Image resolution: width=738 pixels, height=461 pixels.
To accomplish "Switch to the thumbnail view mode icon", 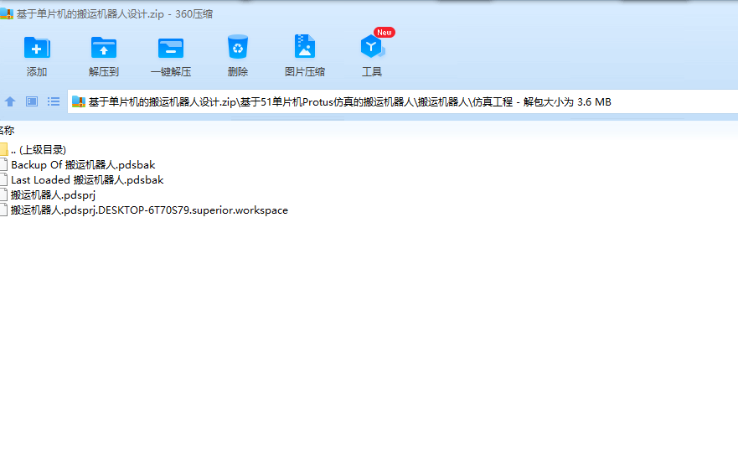I will tap(32, 101).
